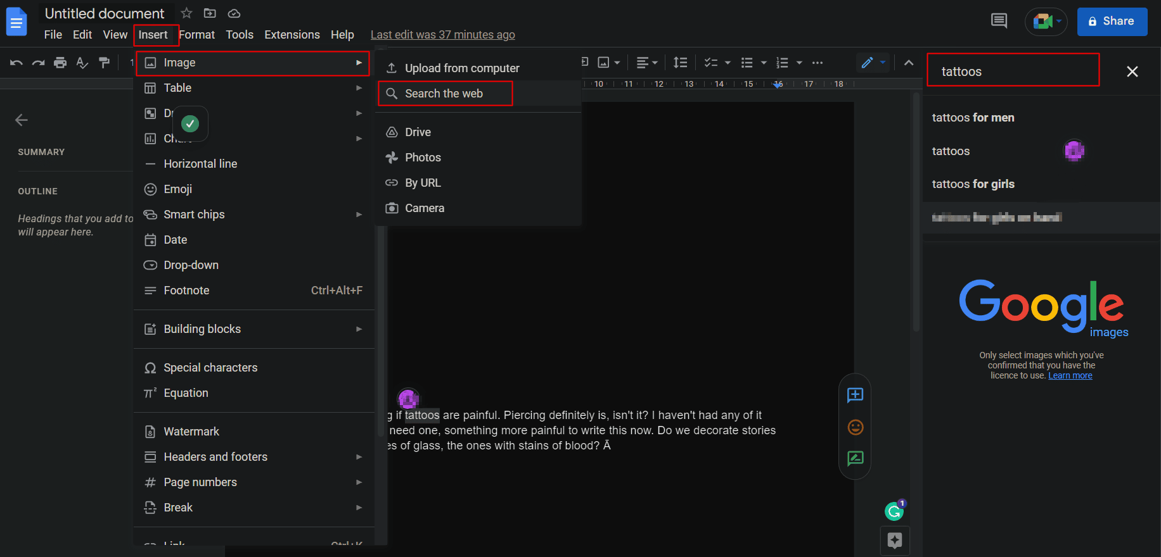
Task: Click the editing mode pencil icon
Action: pos(867,63)
